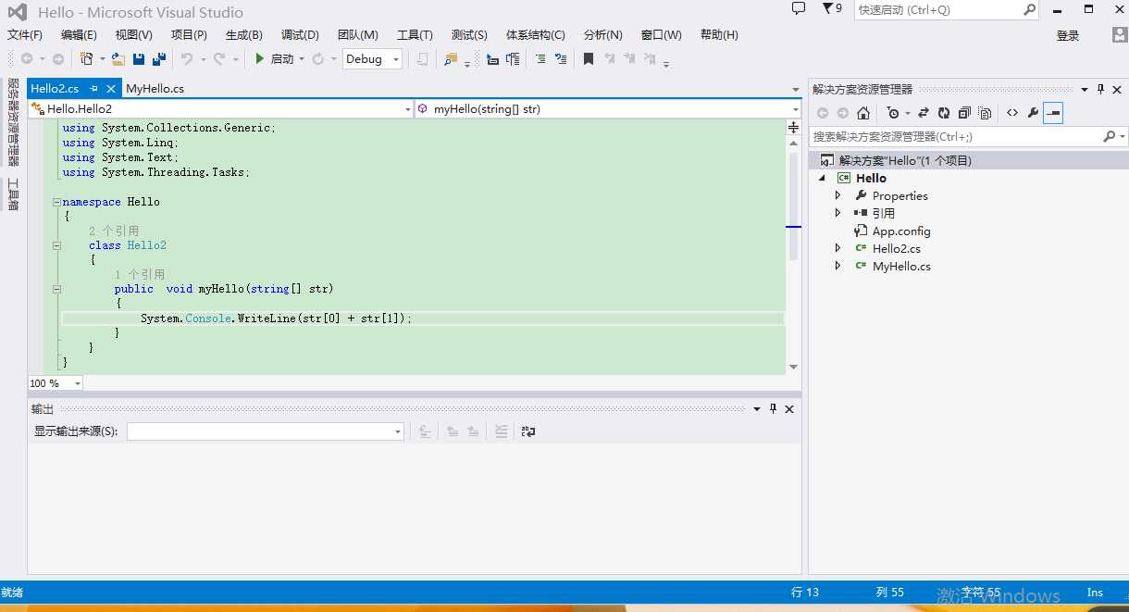Expand the 引用 references node

tap(838, 213)
